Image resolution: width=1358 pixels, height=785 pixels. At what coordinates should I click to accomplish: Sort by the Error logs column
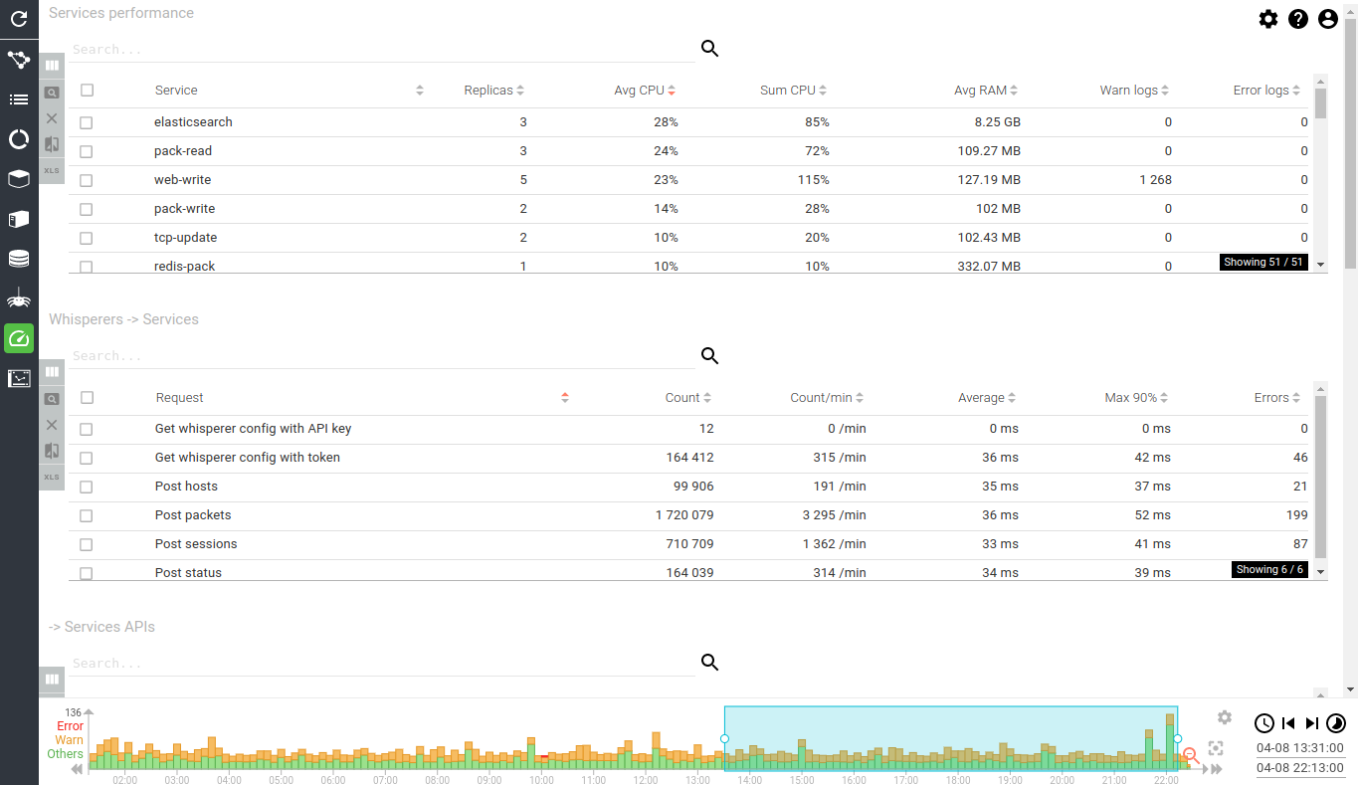1267,91
